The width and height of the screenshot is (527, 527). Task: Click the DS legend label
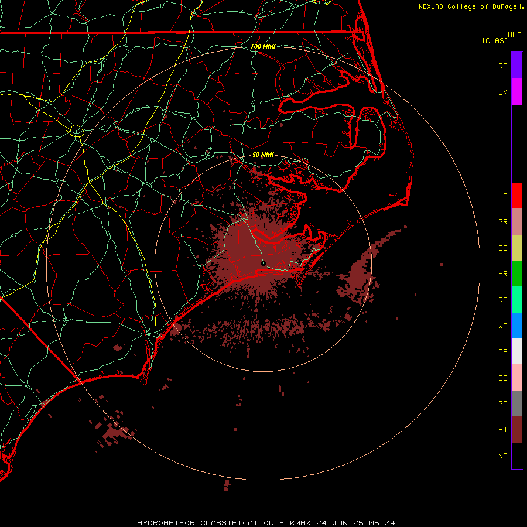(502, 352)
